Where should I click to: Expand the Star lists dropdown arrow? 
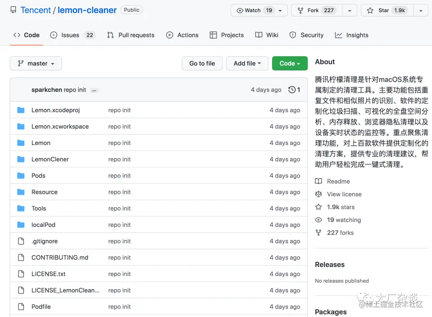pos(421,11)
